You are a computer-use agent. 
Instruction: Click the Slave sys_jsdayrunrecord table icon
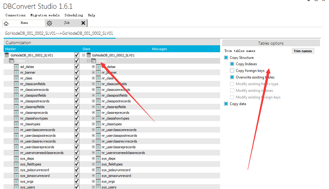[x=98, y=170]
